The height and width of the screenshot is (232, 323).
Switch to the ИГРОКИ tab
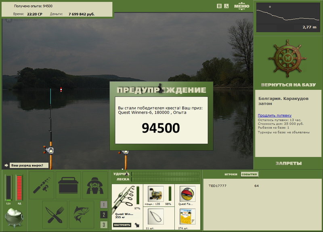pyautogui.click(x=231, y=174)
